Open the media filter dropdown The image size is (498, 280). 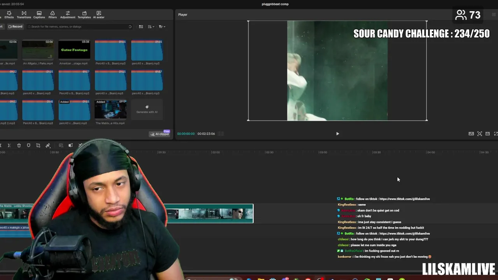162,26
